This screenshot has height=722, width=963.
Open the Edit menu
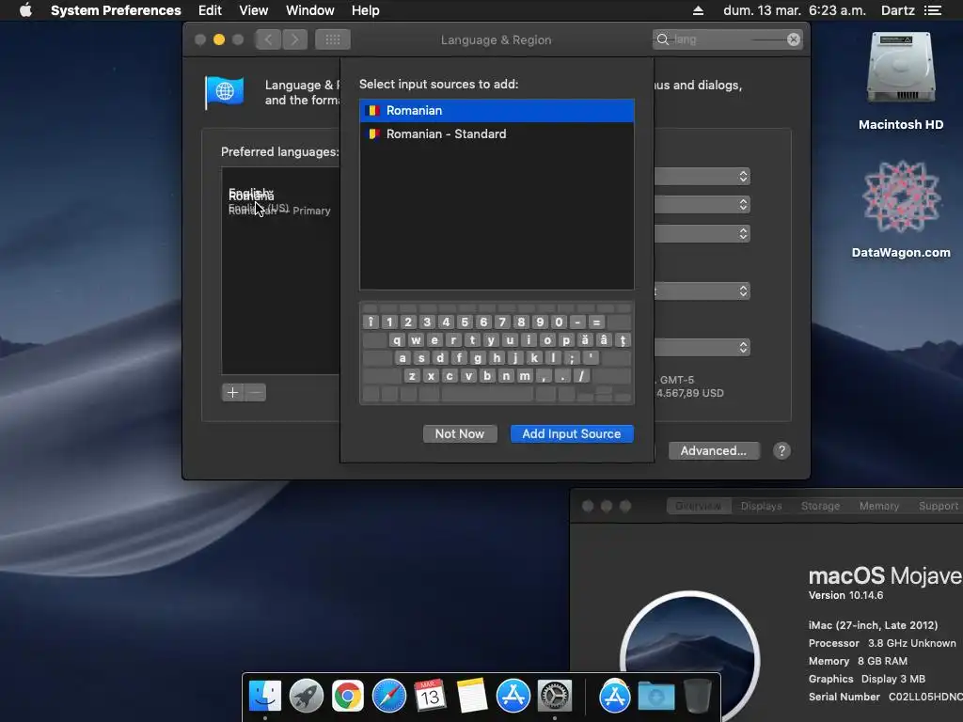[210, 10]
